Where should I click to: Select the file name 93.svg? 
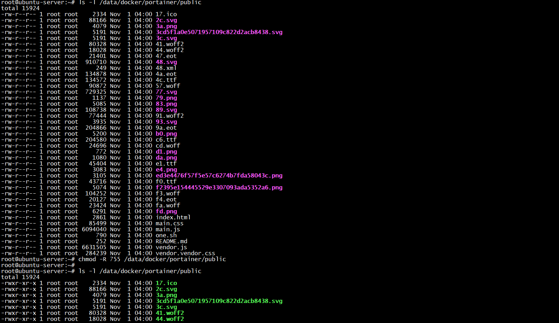[166, 122]
